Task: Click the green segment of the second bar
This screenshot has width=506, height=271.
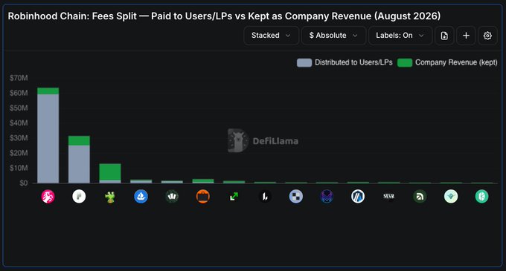Action: pos(79,140)
